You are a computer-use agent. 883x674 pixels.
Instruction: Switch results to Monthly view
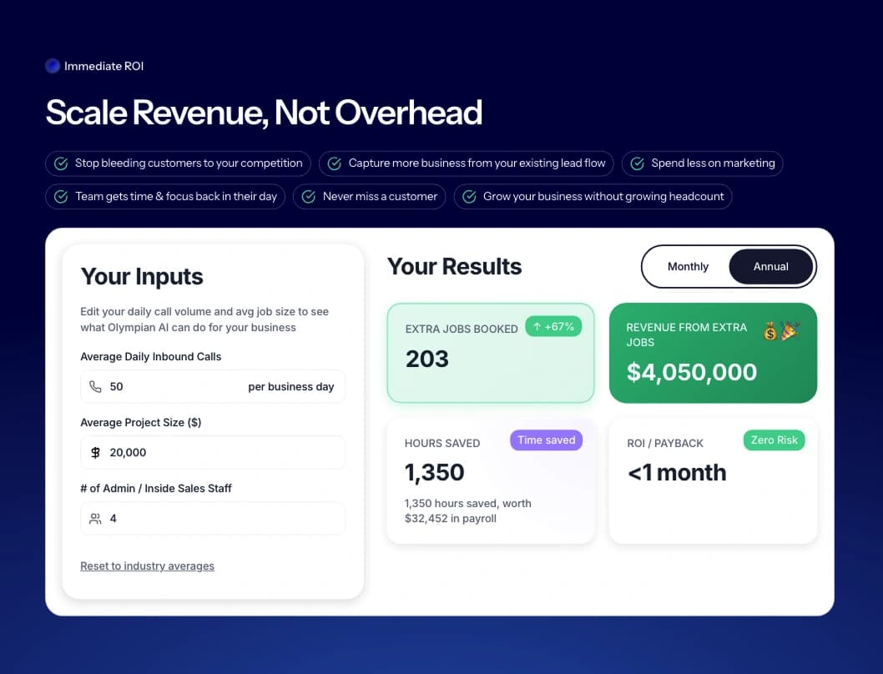click(x=688, y=267)
